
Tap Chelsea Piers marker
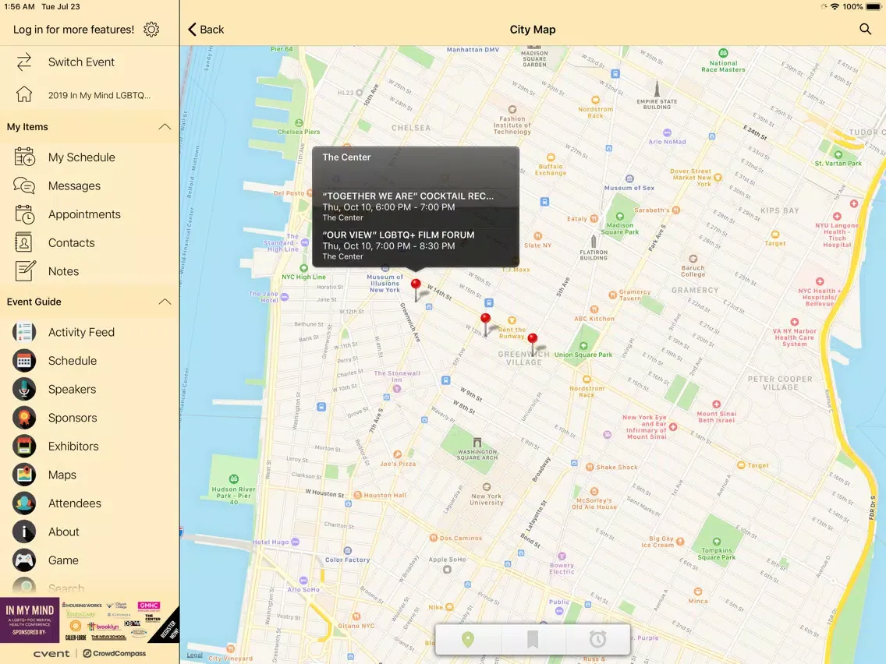(x=299, y=122)
